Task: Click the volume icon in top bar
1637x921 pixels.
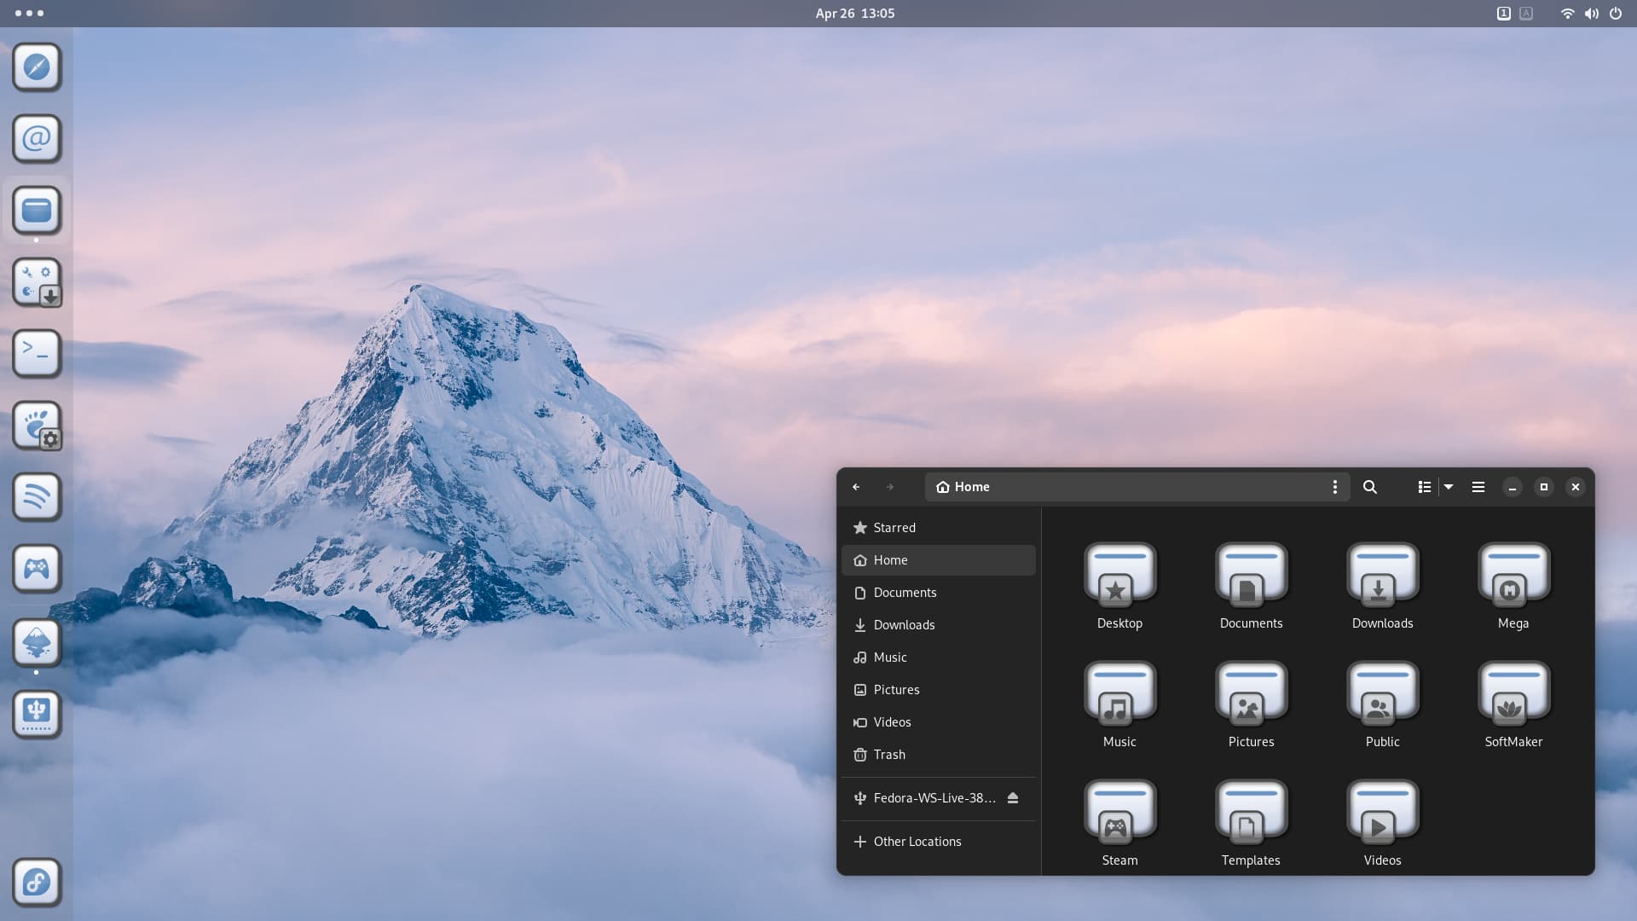Action: tap(1591, 14)
